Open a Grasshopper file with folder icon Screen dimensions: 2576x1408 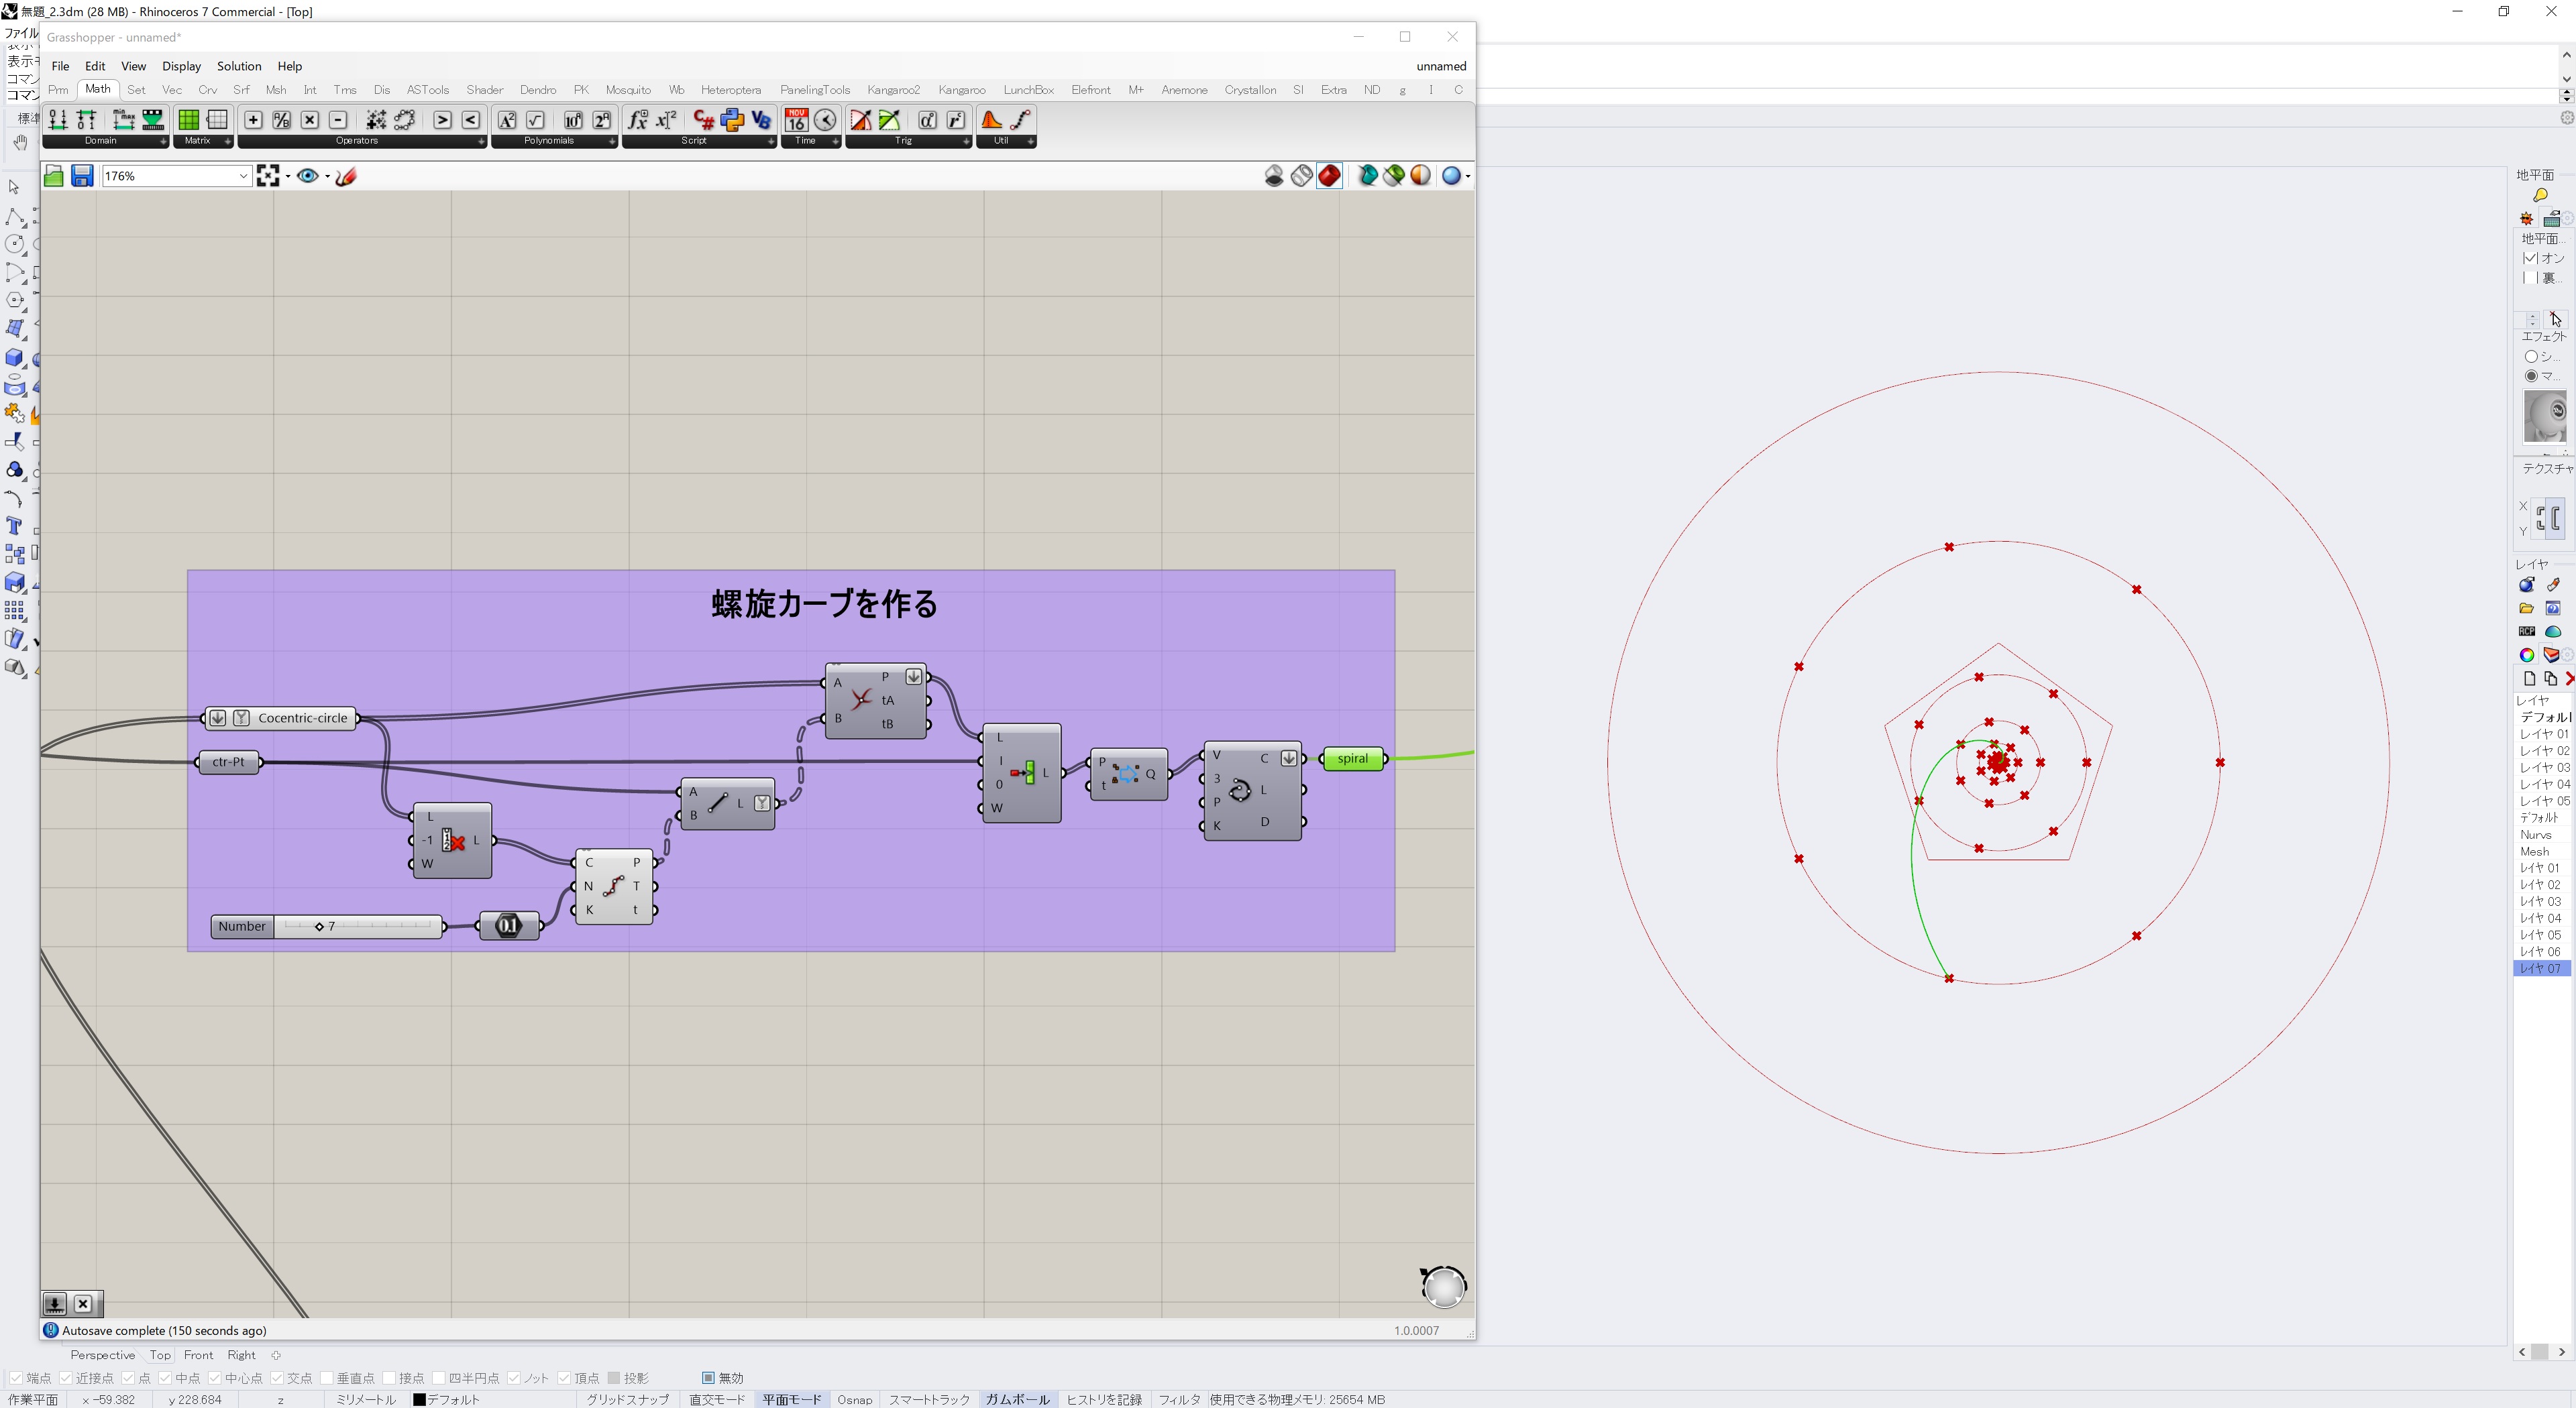click(54, 176)
